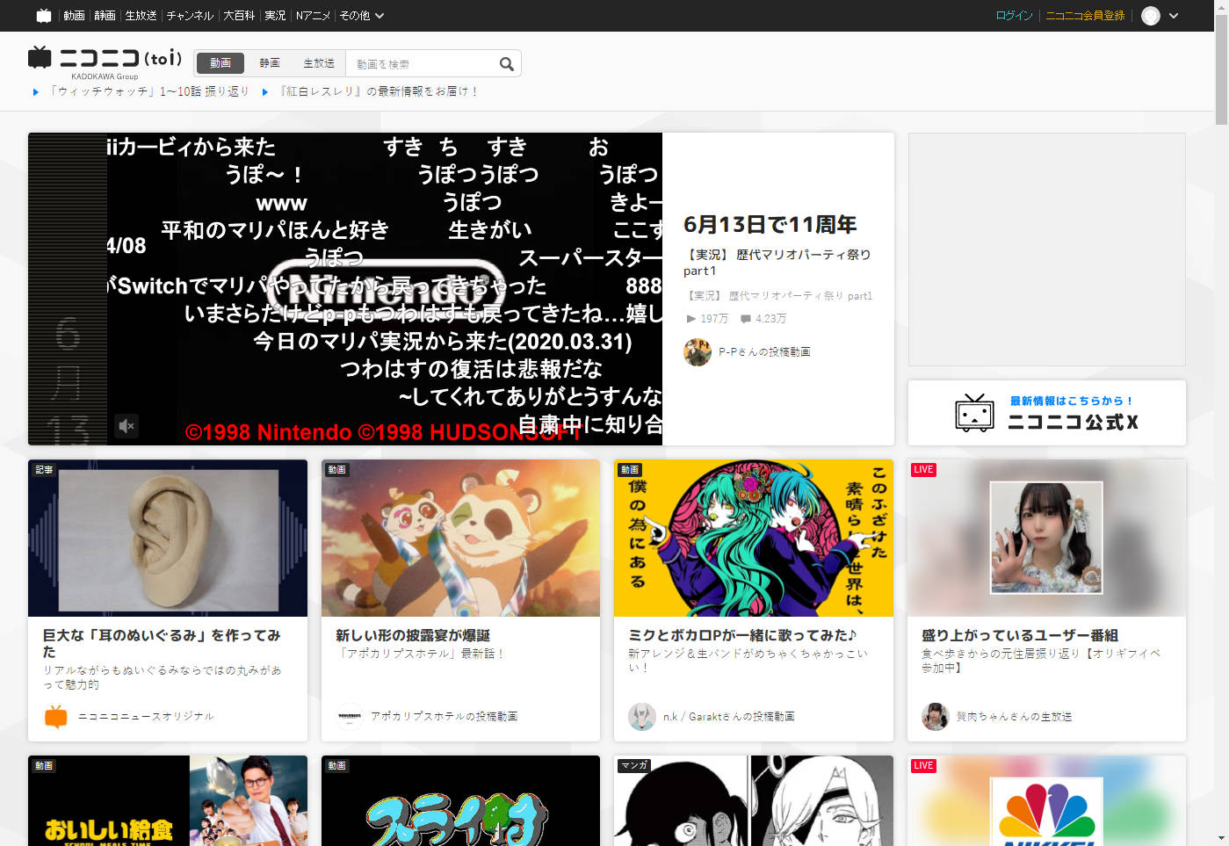The height and width of the screenshot is (846, 1229).
Task: Open the 動画 top navigation link
Action: coord(74,16)
